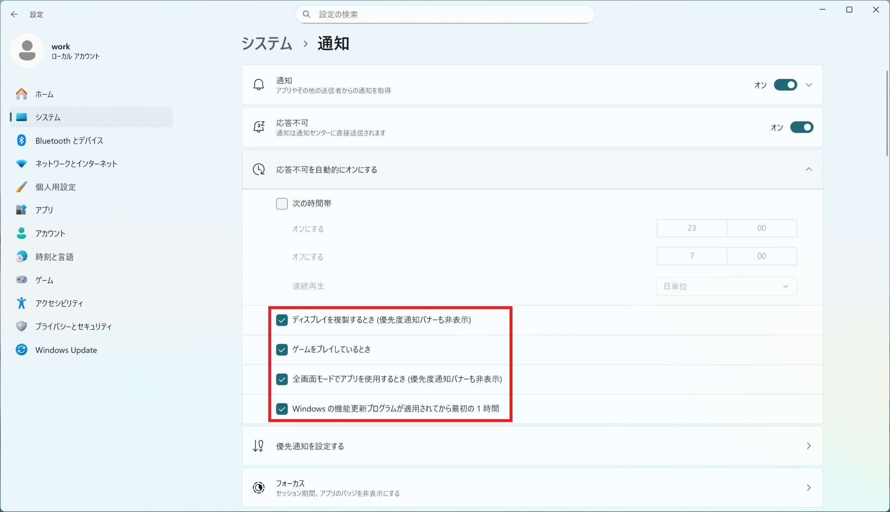The height and width of the screenshot is (512, 890).
Task: Click the プライバシーとセキュリティ shield icon
Action: [21, 326]
